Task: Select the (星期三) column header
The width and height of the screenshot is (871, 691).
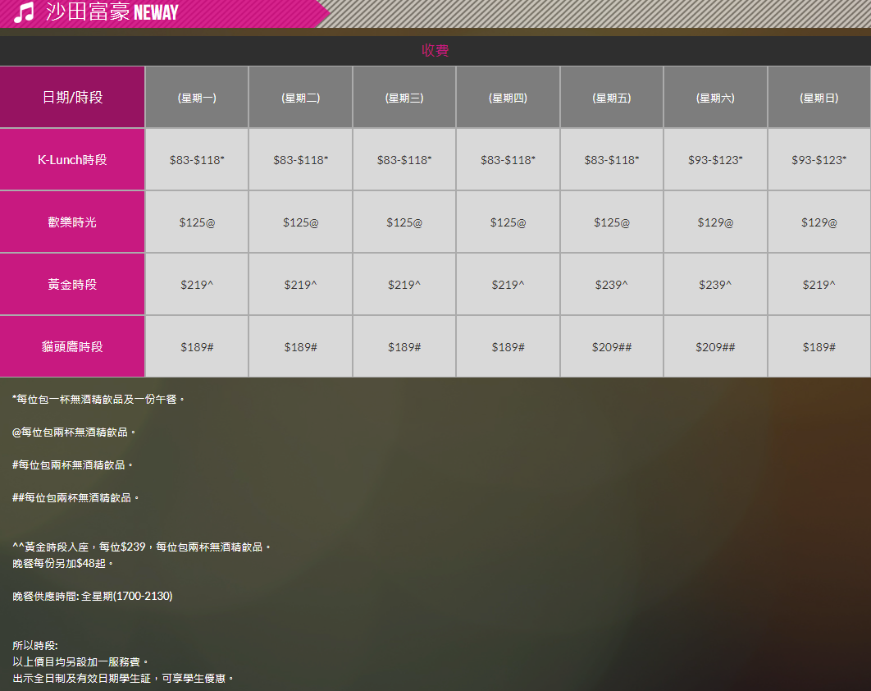Action: 404,98
